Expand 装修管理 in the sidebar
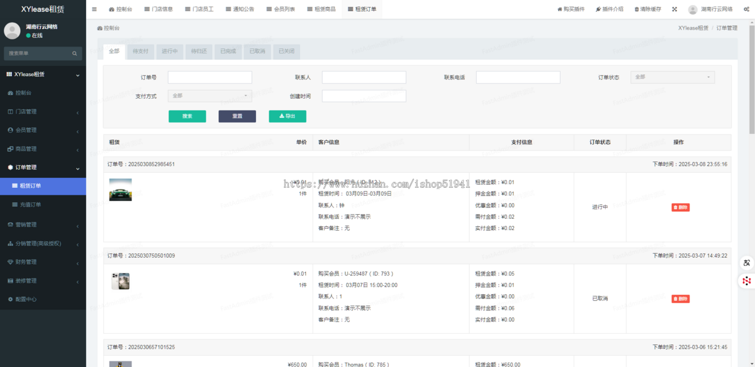 [43, 281]
